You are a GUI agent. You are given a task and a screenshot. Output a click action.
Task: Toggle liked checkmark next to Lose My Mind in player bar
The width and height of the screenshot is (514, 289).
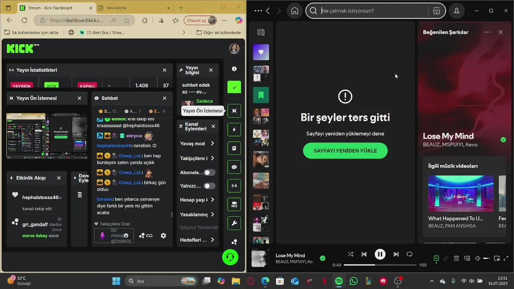tap(322, 258)
